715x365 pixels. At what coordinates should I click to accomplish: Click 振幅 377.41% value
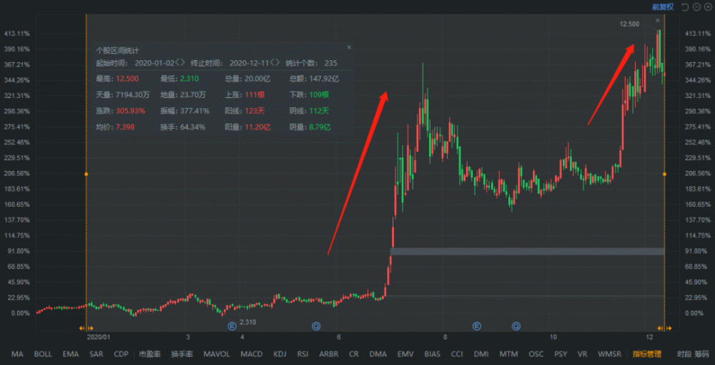click(195, 111)
